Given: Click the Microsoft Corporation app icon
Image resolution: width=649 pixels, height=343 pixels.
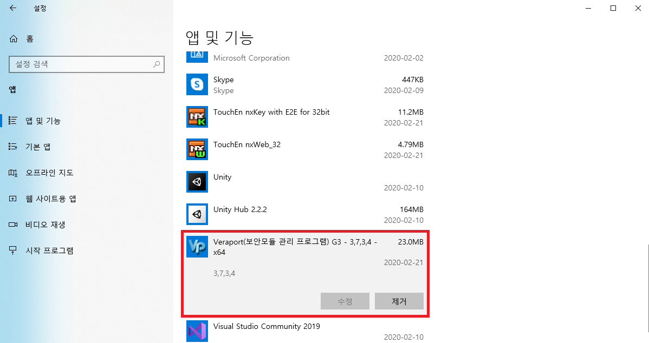Looking at the screenshot, I should pyautogui.click(x=197, y=57).
